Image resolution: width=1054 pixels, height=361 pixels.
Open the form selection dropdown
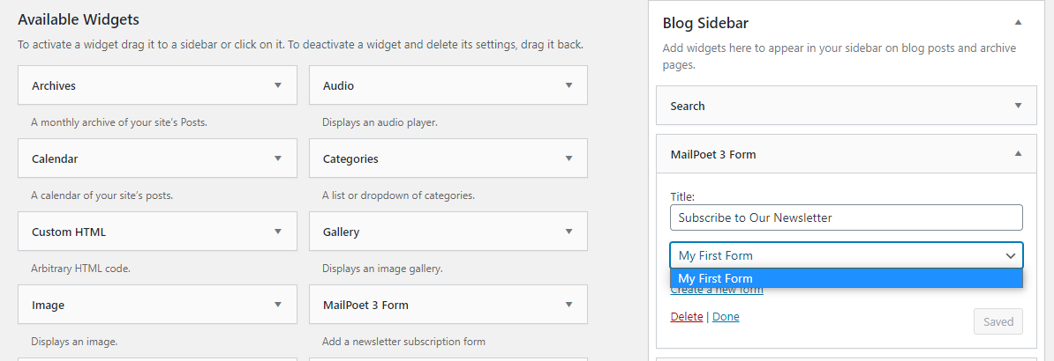tap(846, 255)
